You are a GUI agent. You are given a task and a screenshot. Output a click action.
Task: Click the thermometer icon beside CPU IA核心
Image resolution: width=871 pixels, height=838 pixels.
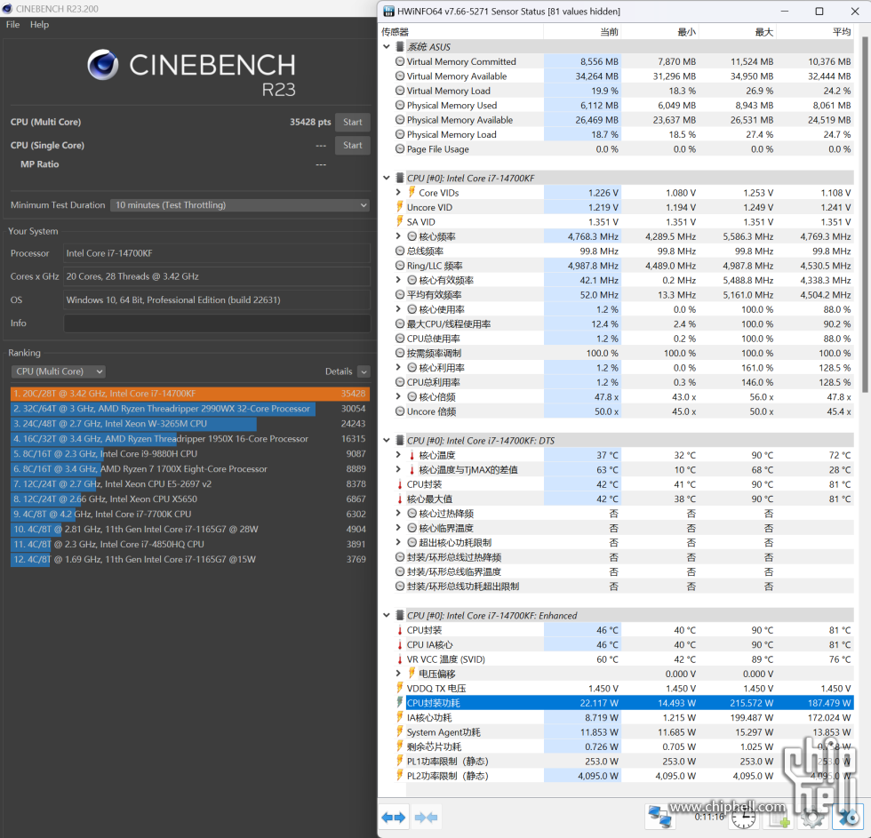pyautogui.click(x=399, y=645)
